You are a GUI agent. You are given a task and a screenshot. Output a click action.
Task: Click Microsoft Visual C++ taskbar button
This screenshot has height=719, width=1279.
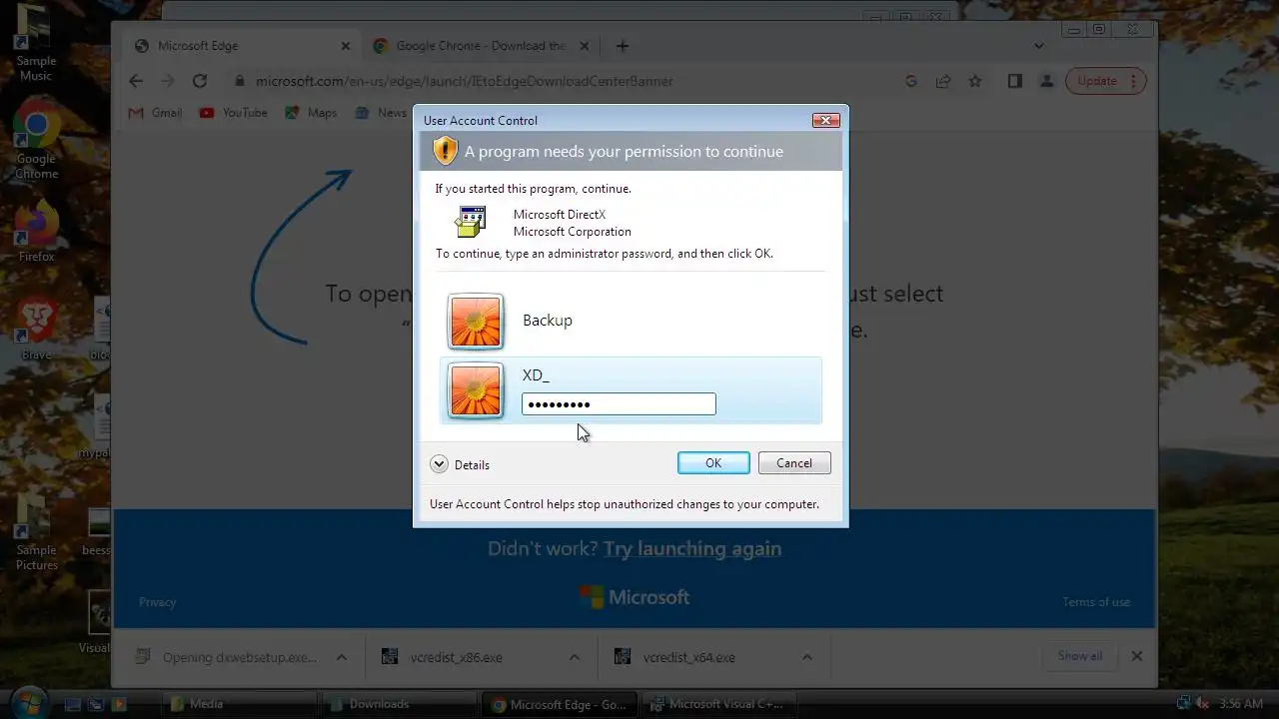point(717,704)
